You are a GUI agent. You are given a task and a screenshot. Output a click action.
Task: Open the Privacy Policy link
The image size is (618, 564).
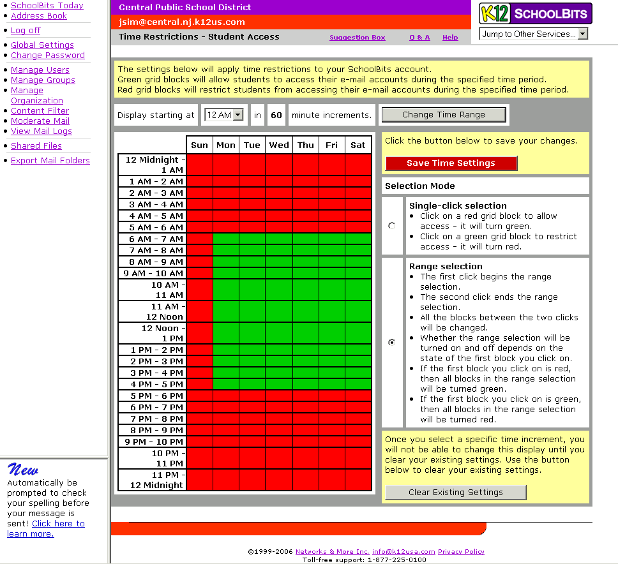coord(461,551)
